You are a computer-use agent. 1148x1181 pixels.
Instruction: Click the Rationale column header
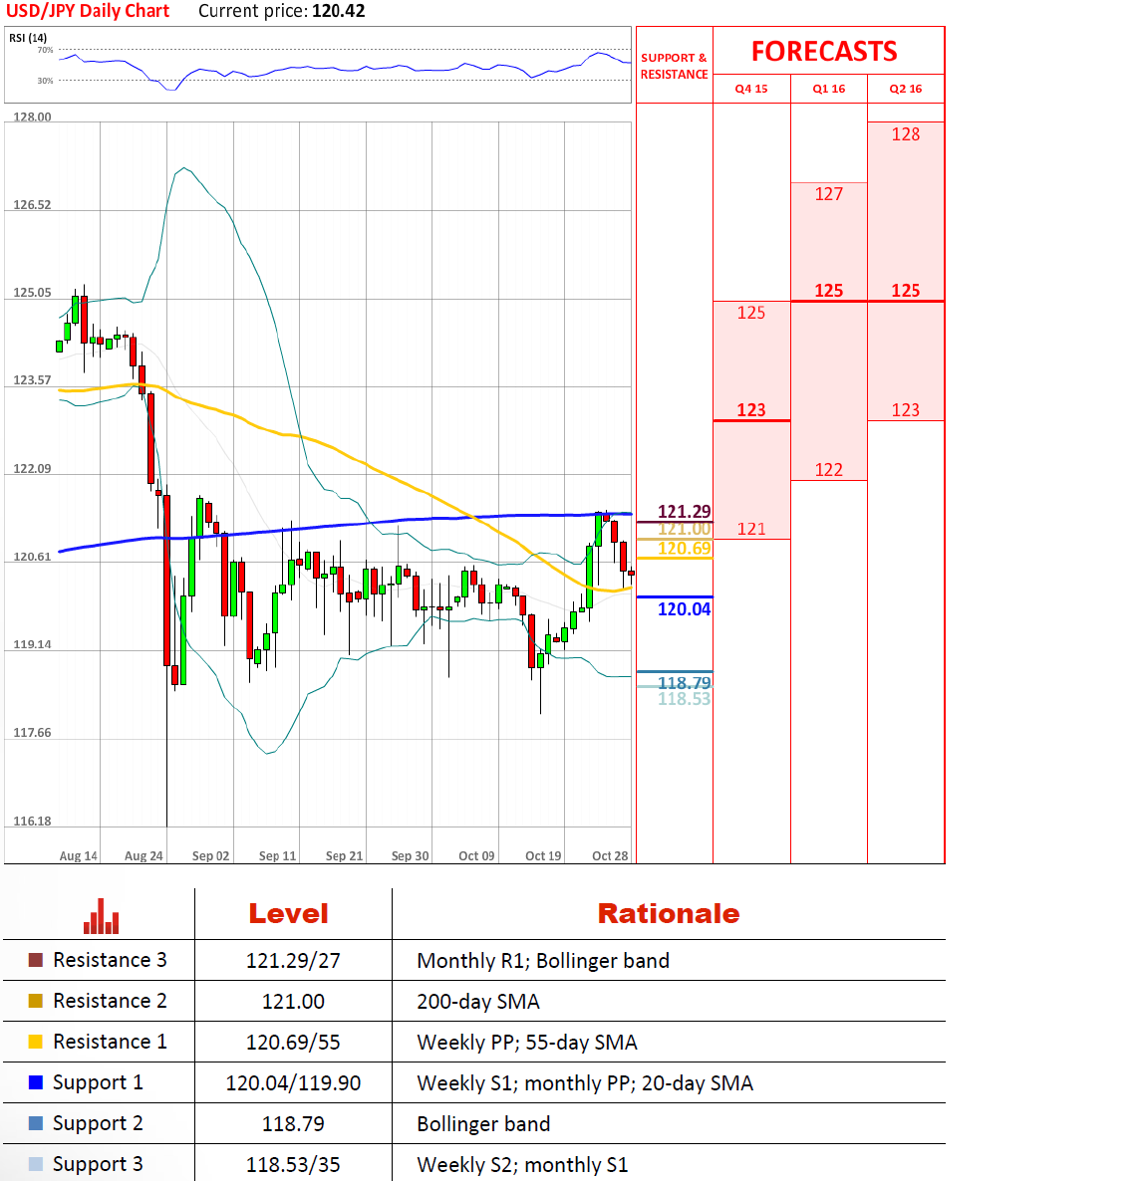pos(669,913)
